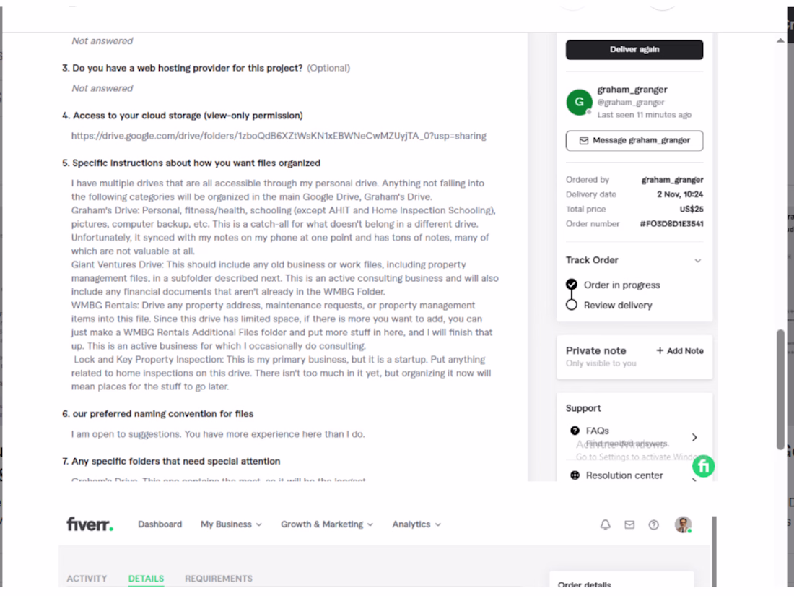Click the Fiverr logo
This screenshot has height=596, width=794.
(90, 524)
